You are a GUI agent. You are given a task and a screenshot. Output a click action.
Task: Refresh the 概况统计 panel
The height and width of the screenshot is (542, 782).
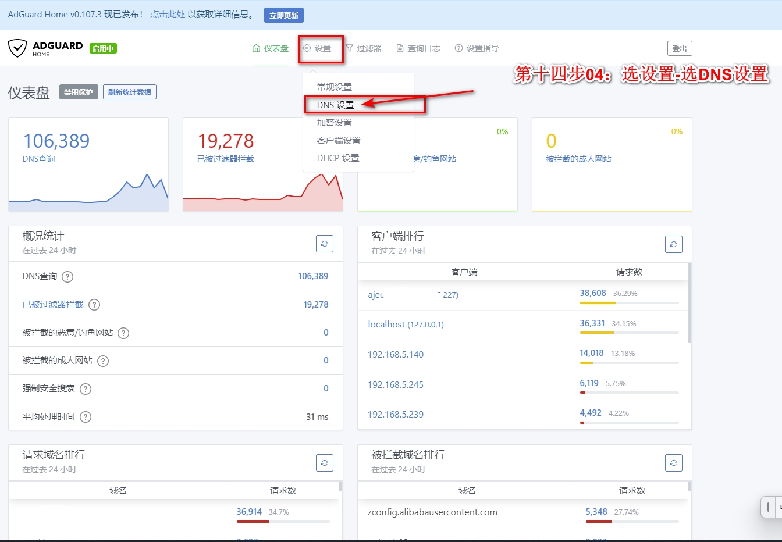click(325, 244)
